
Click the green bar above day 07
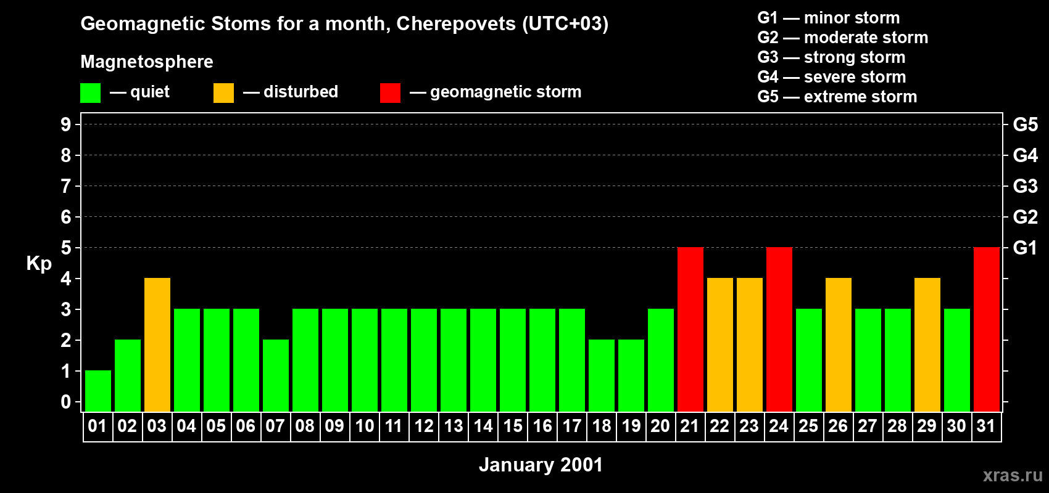tap(276, 375)
